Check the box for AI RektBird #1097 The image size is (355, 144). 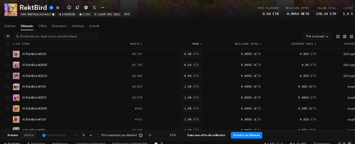coord(8,120)
